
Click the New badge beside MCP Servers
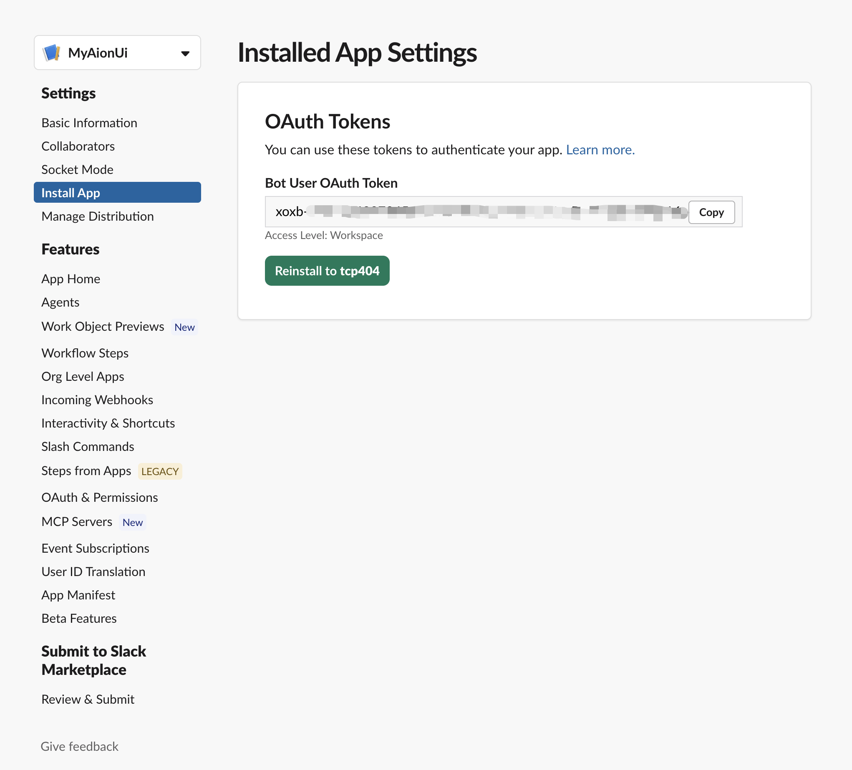click(132, 523)
